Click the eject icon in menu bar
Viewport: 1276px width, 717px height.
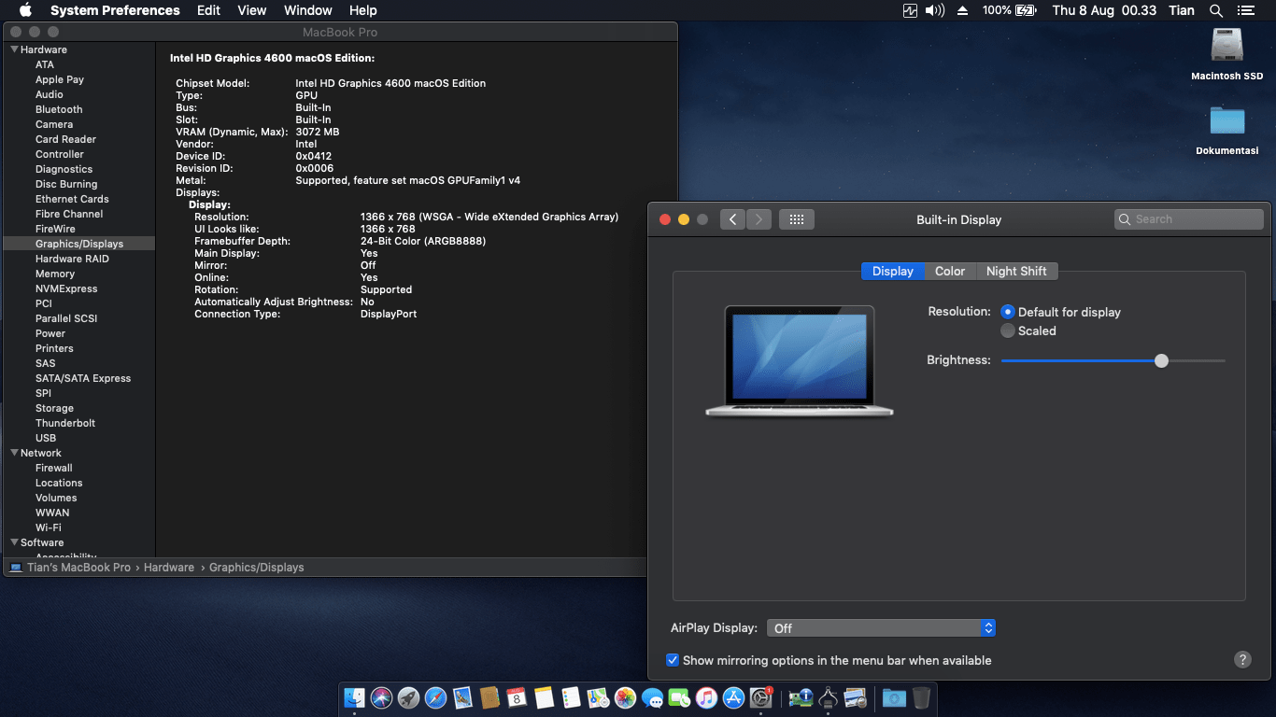point(962,10)
